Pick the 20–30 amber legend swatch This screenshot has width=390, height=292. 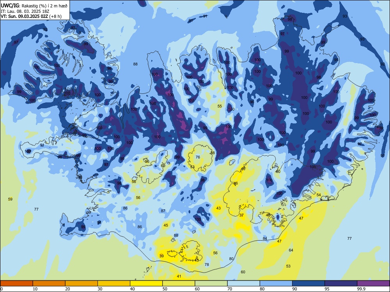82,283
